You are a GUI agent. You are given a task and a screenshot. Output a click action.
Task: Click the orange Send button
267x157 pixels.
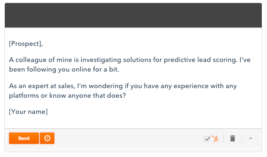[x=24, y=138]
